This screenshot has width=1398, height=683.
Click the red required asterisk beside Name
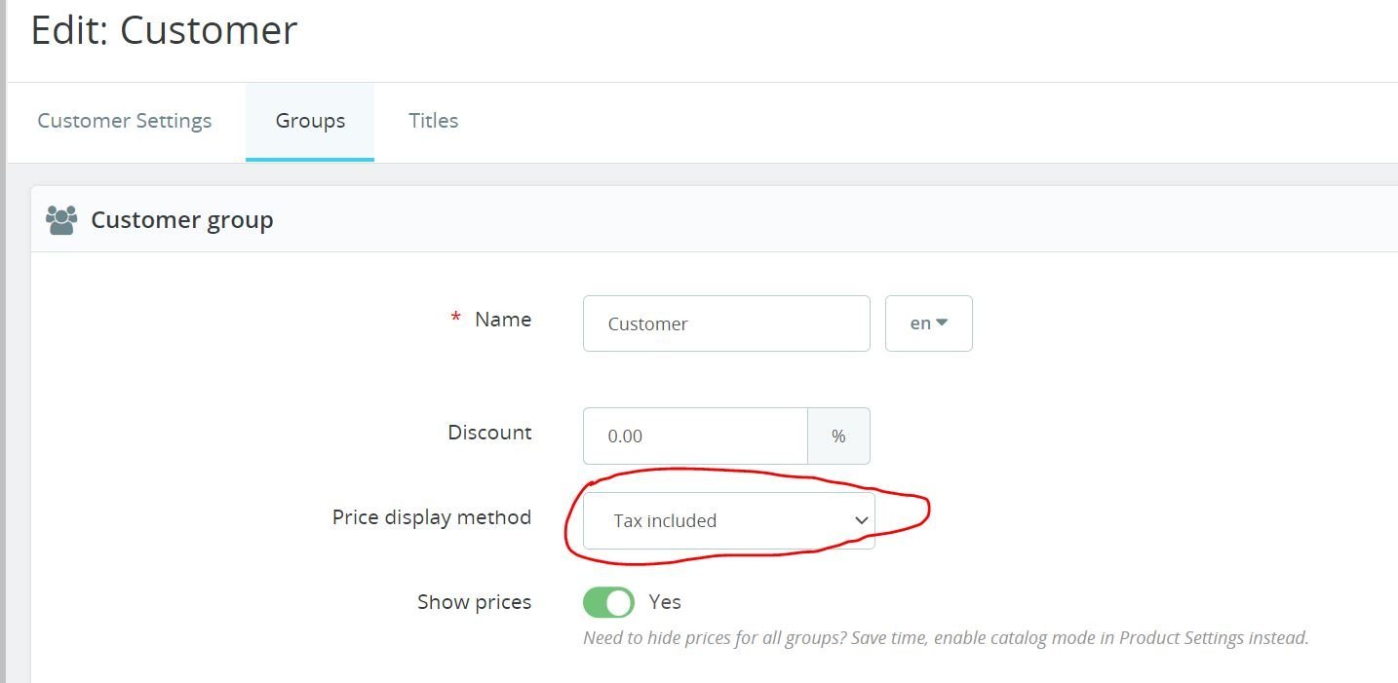point(455,320)
